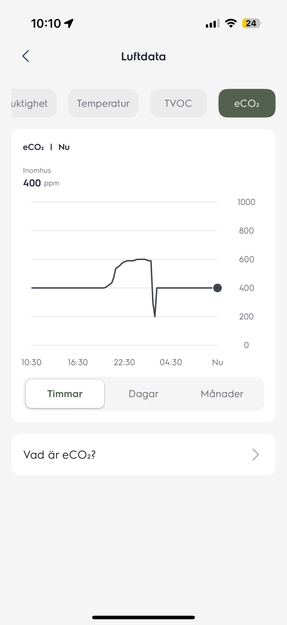Viewport: 287px width, 625px height.
Task: Tap the graph line's dip near 04:30
Action: [155, 315]
